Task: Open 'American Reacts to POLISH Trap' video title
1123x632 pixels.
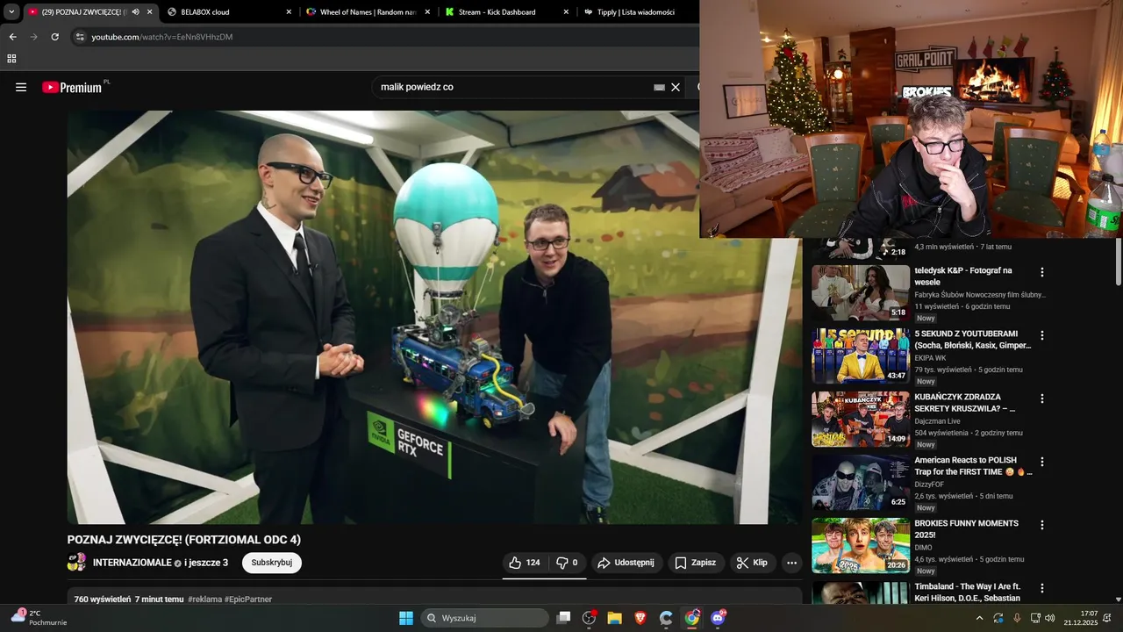Action: coord(973,466)
